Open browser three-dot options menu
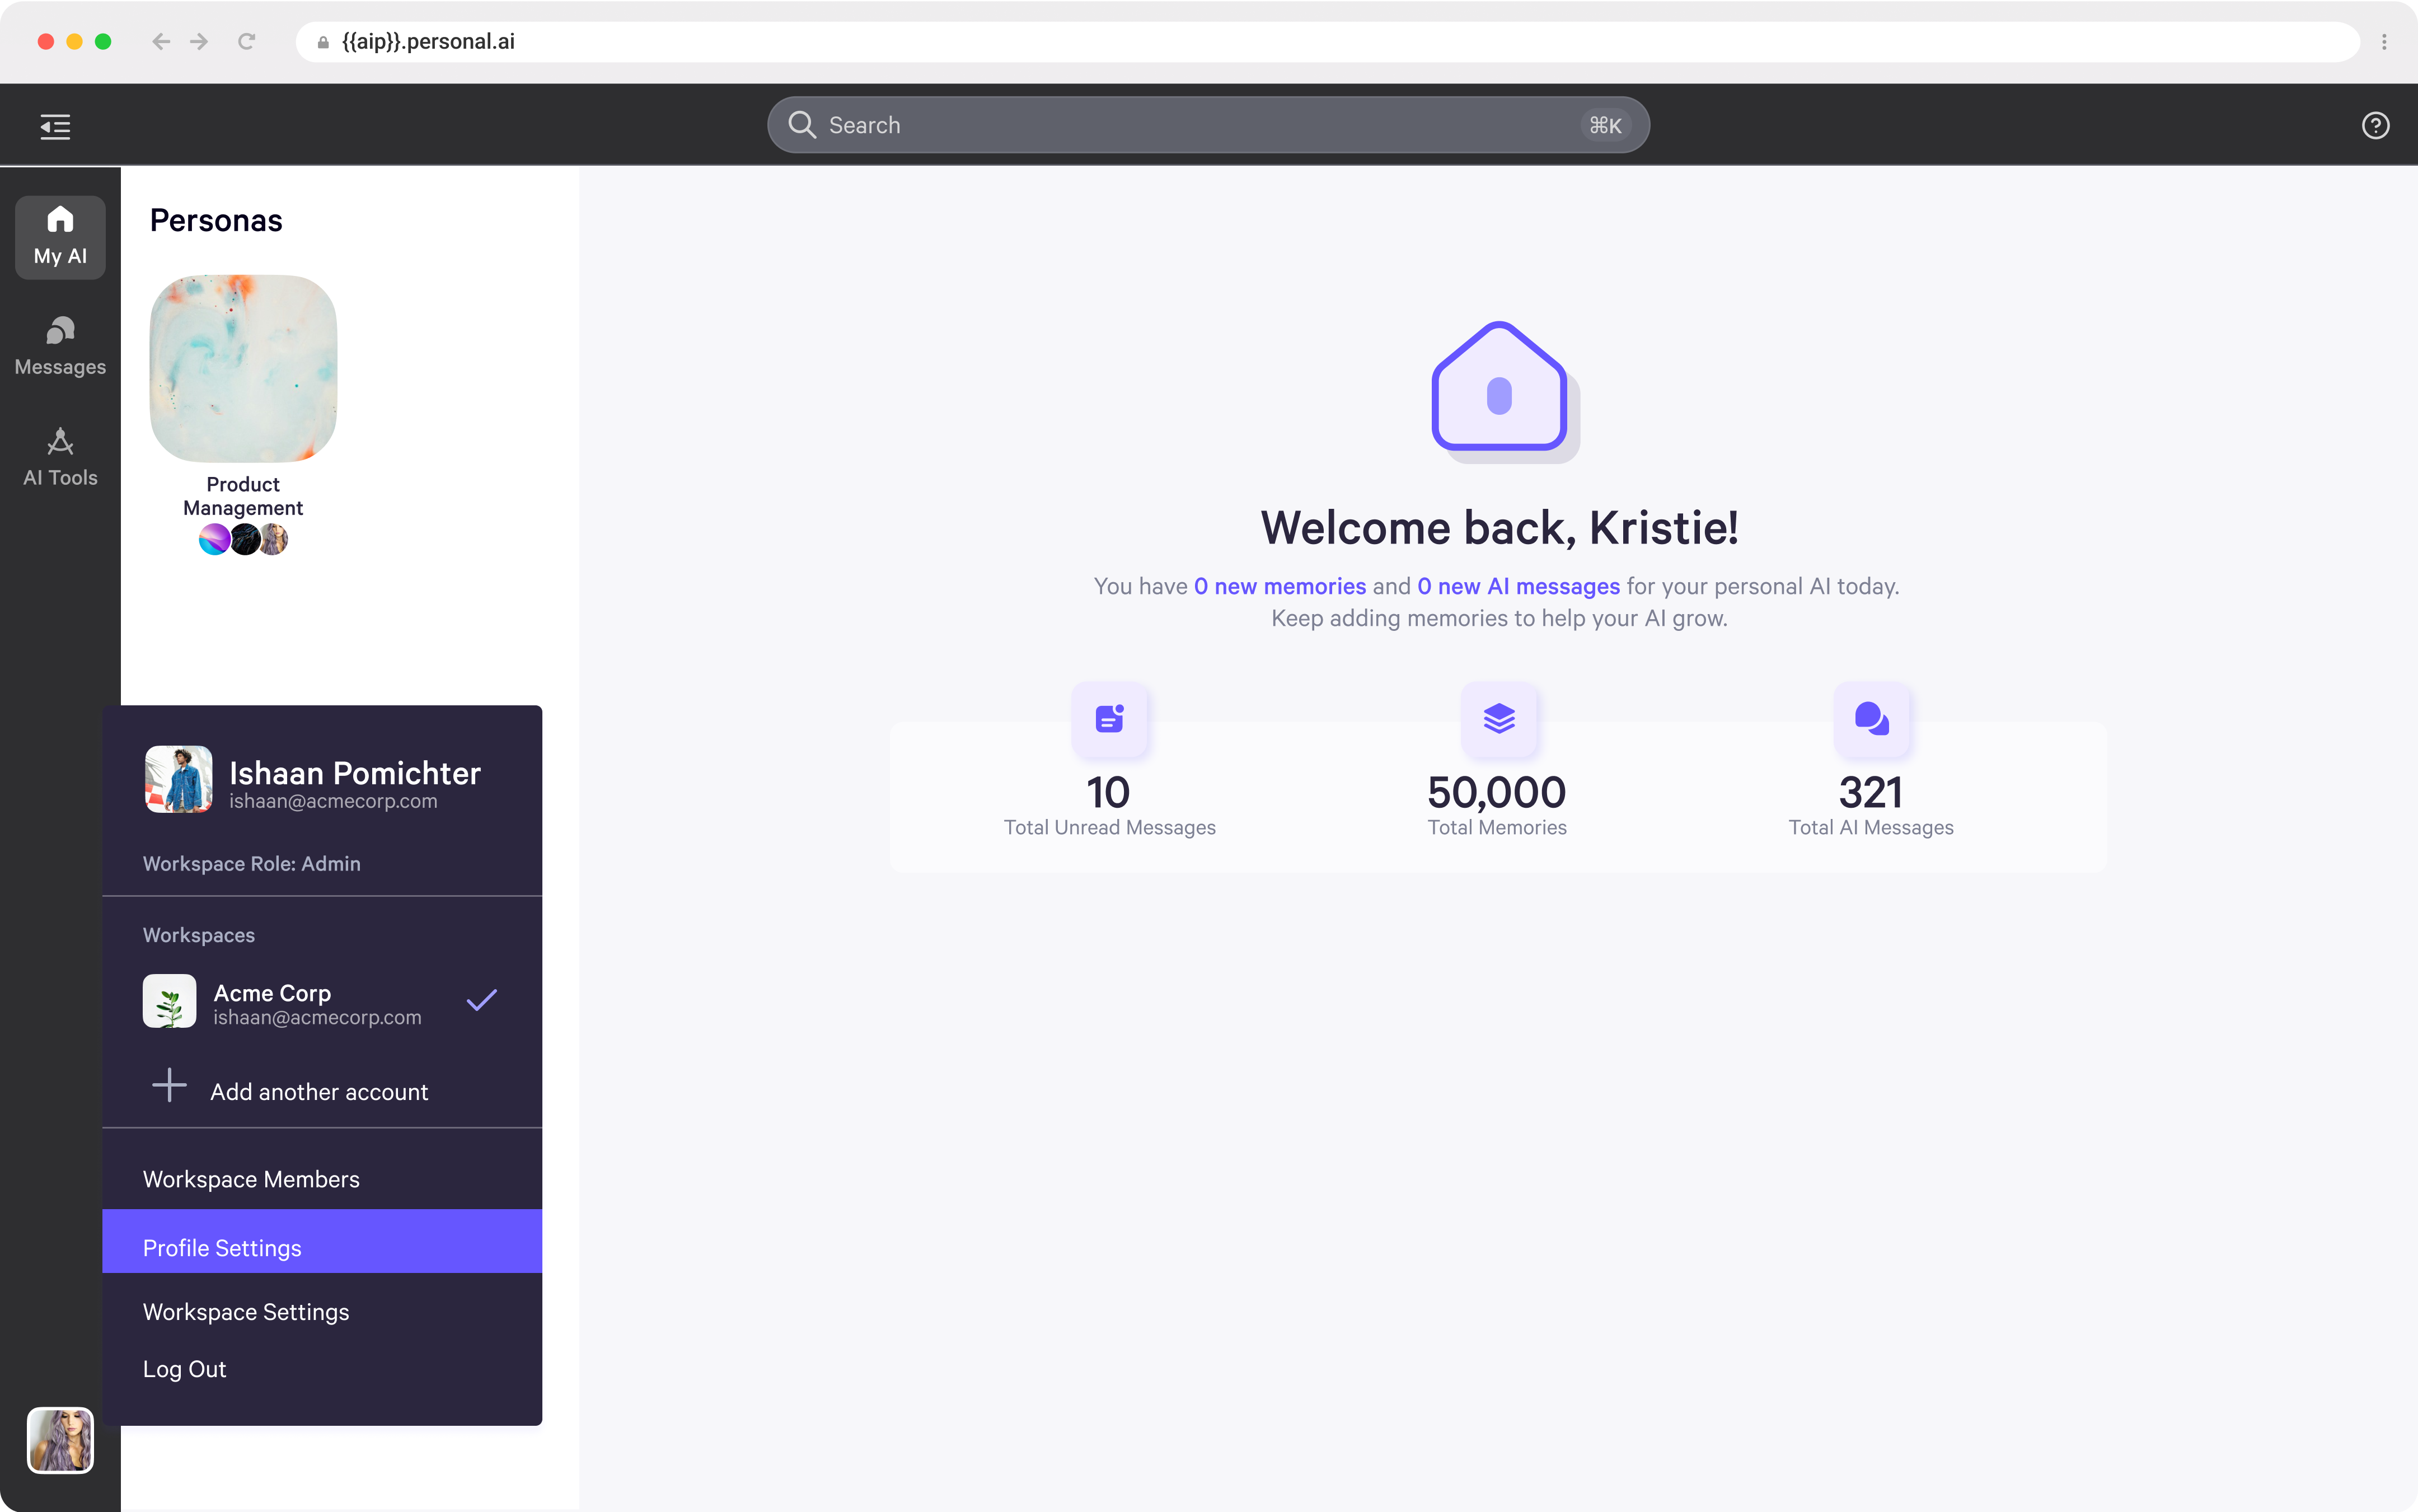 (2384, 41)
